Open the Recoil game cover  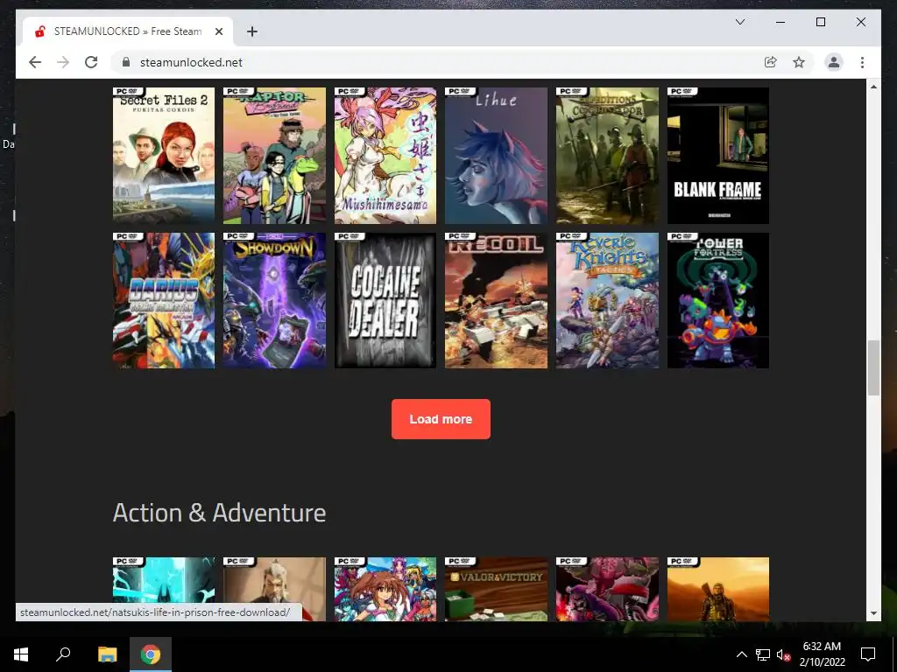[496, 300]
